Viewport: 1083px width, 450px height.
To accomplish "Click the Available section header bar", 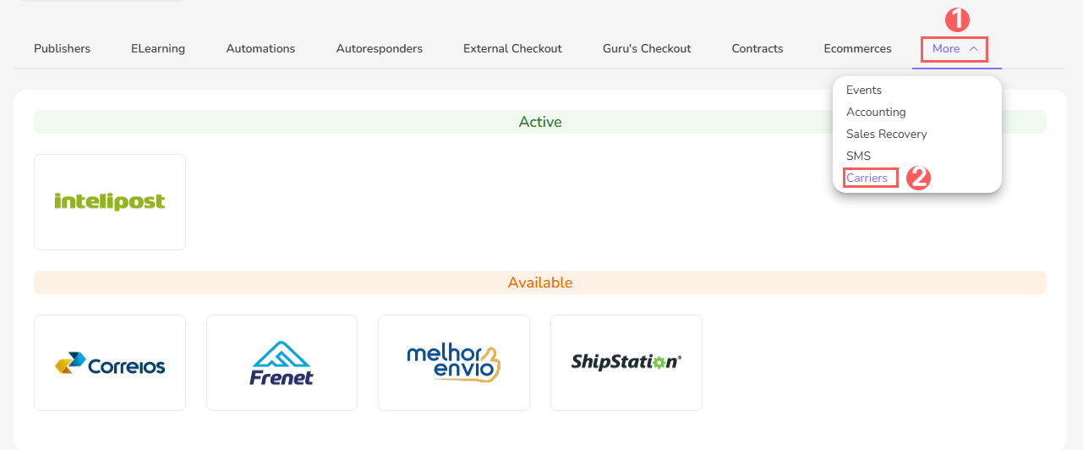I will tap(540, 283).
